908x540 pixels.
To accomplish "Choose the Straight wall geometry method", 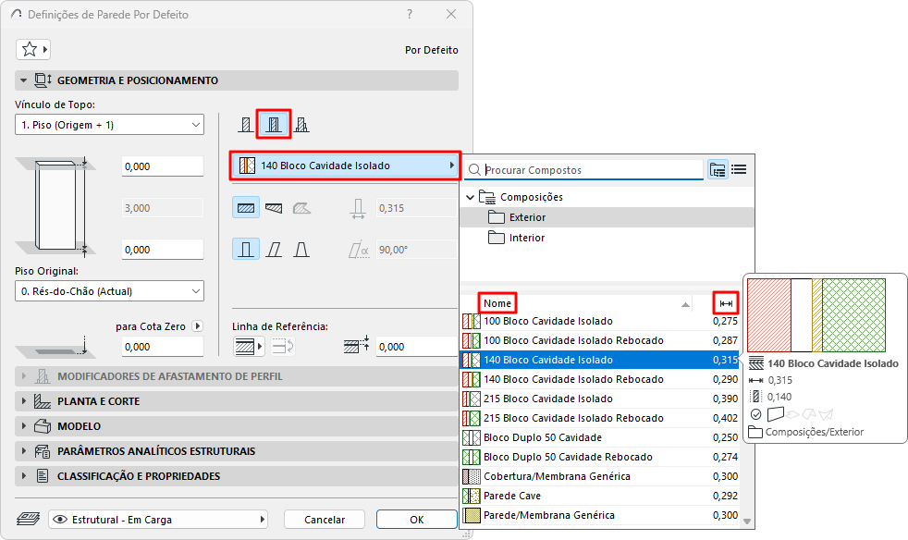I will point(246,208).
